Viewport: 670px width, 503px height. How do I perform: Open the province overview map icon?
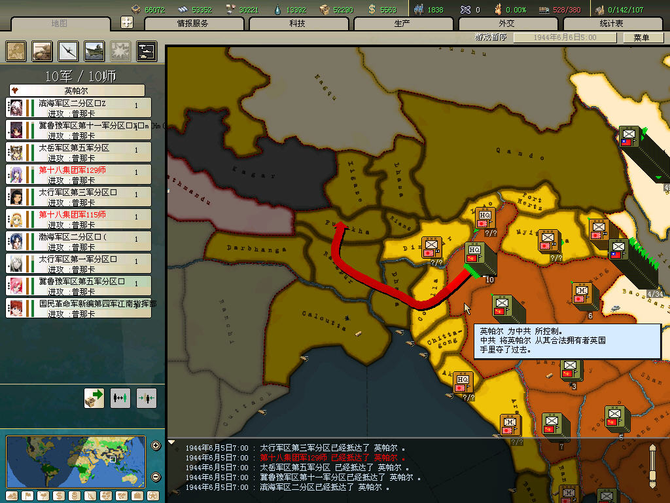coord(16,51)
